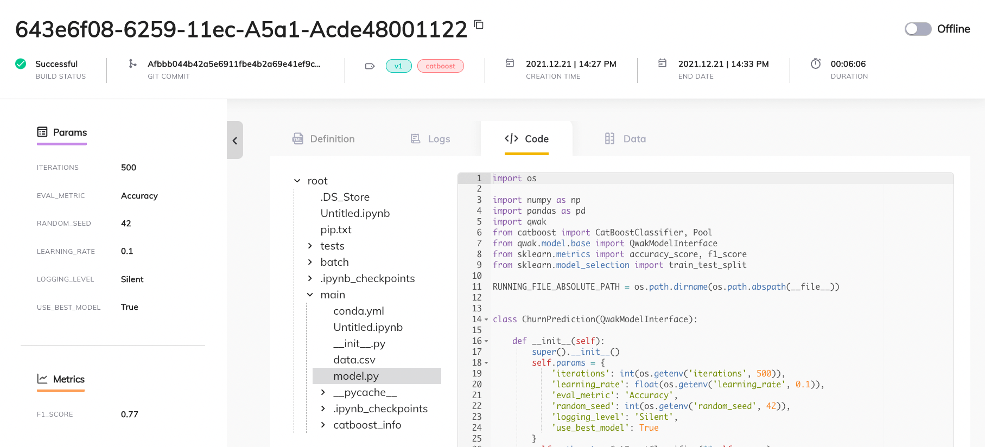Click the Data tab table icon
The image size is (985, 447).
(610, 139)
